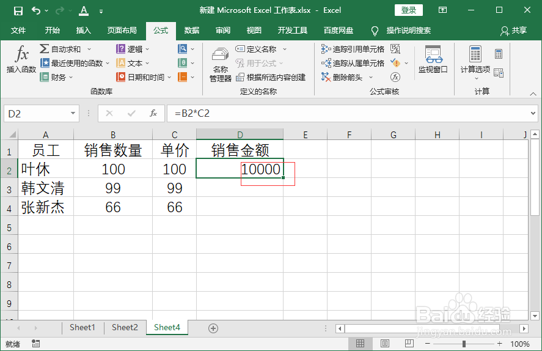Click Create from Selection (根据所选内容创建)
The width and height of the screenshot is (542, 351).
click(x=271, y=77)
